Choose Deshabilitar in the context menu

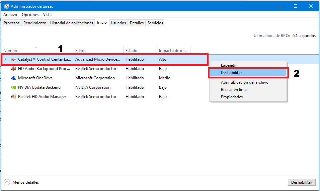coord(248,73)
